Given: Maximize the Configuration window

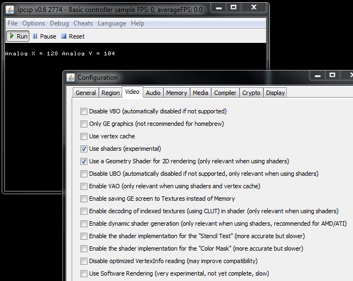Looking at the screenshot, I should pyautogui.click(x=332, y=76).
